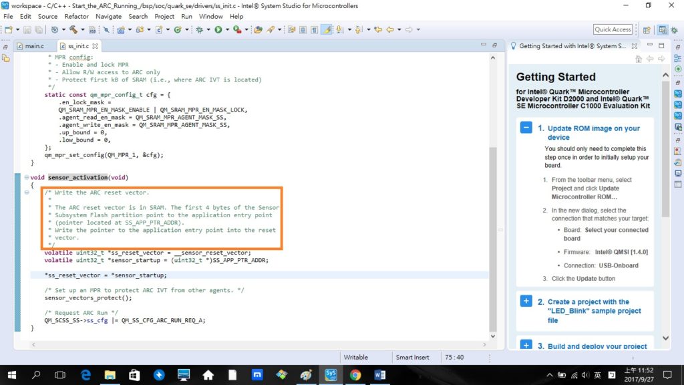
Task: Open the New wizard dropdown arrow
Action: 17,29
